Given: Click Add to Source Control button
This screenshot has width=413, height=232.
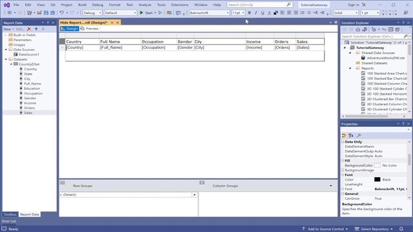Looking at the screenshot, I should pos(325,229).
